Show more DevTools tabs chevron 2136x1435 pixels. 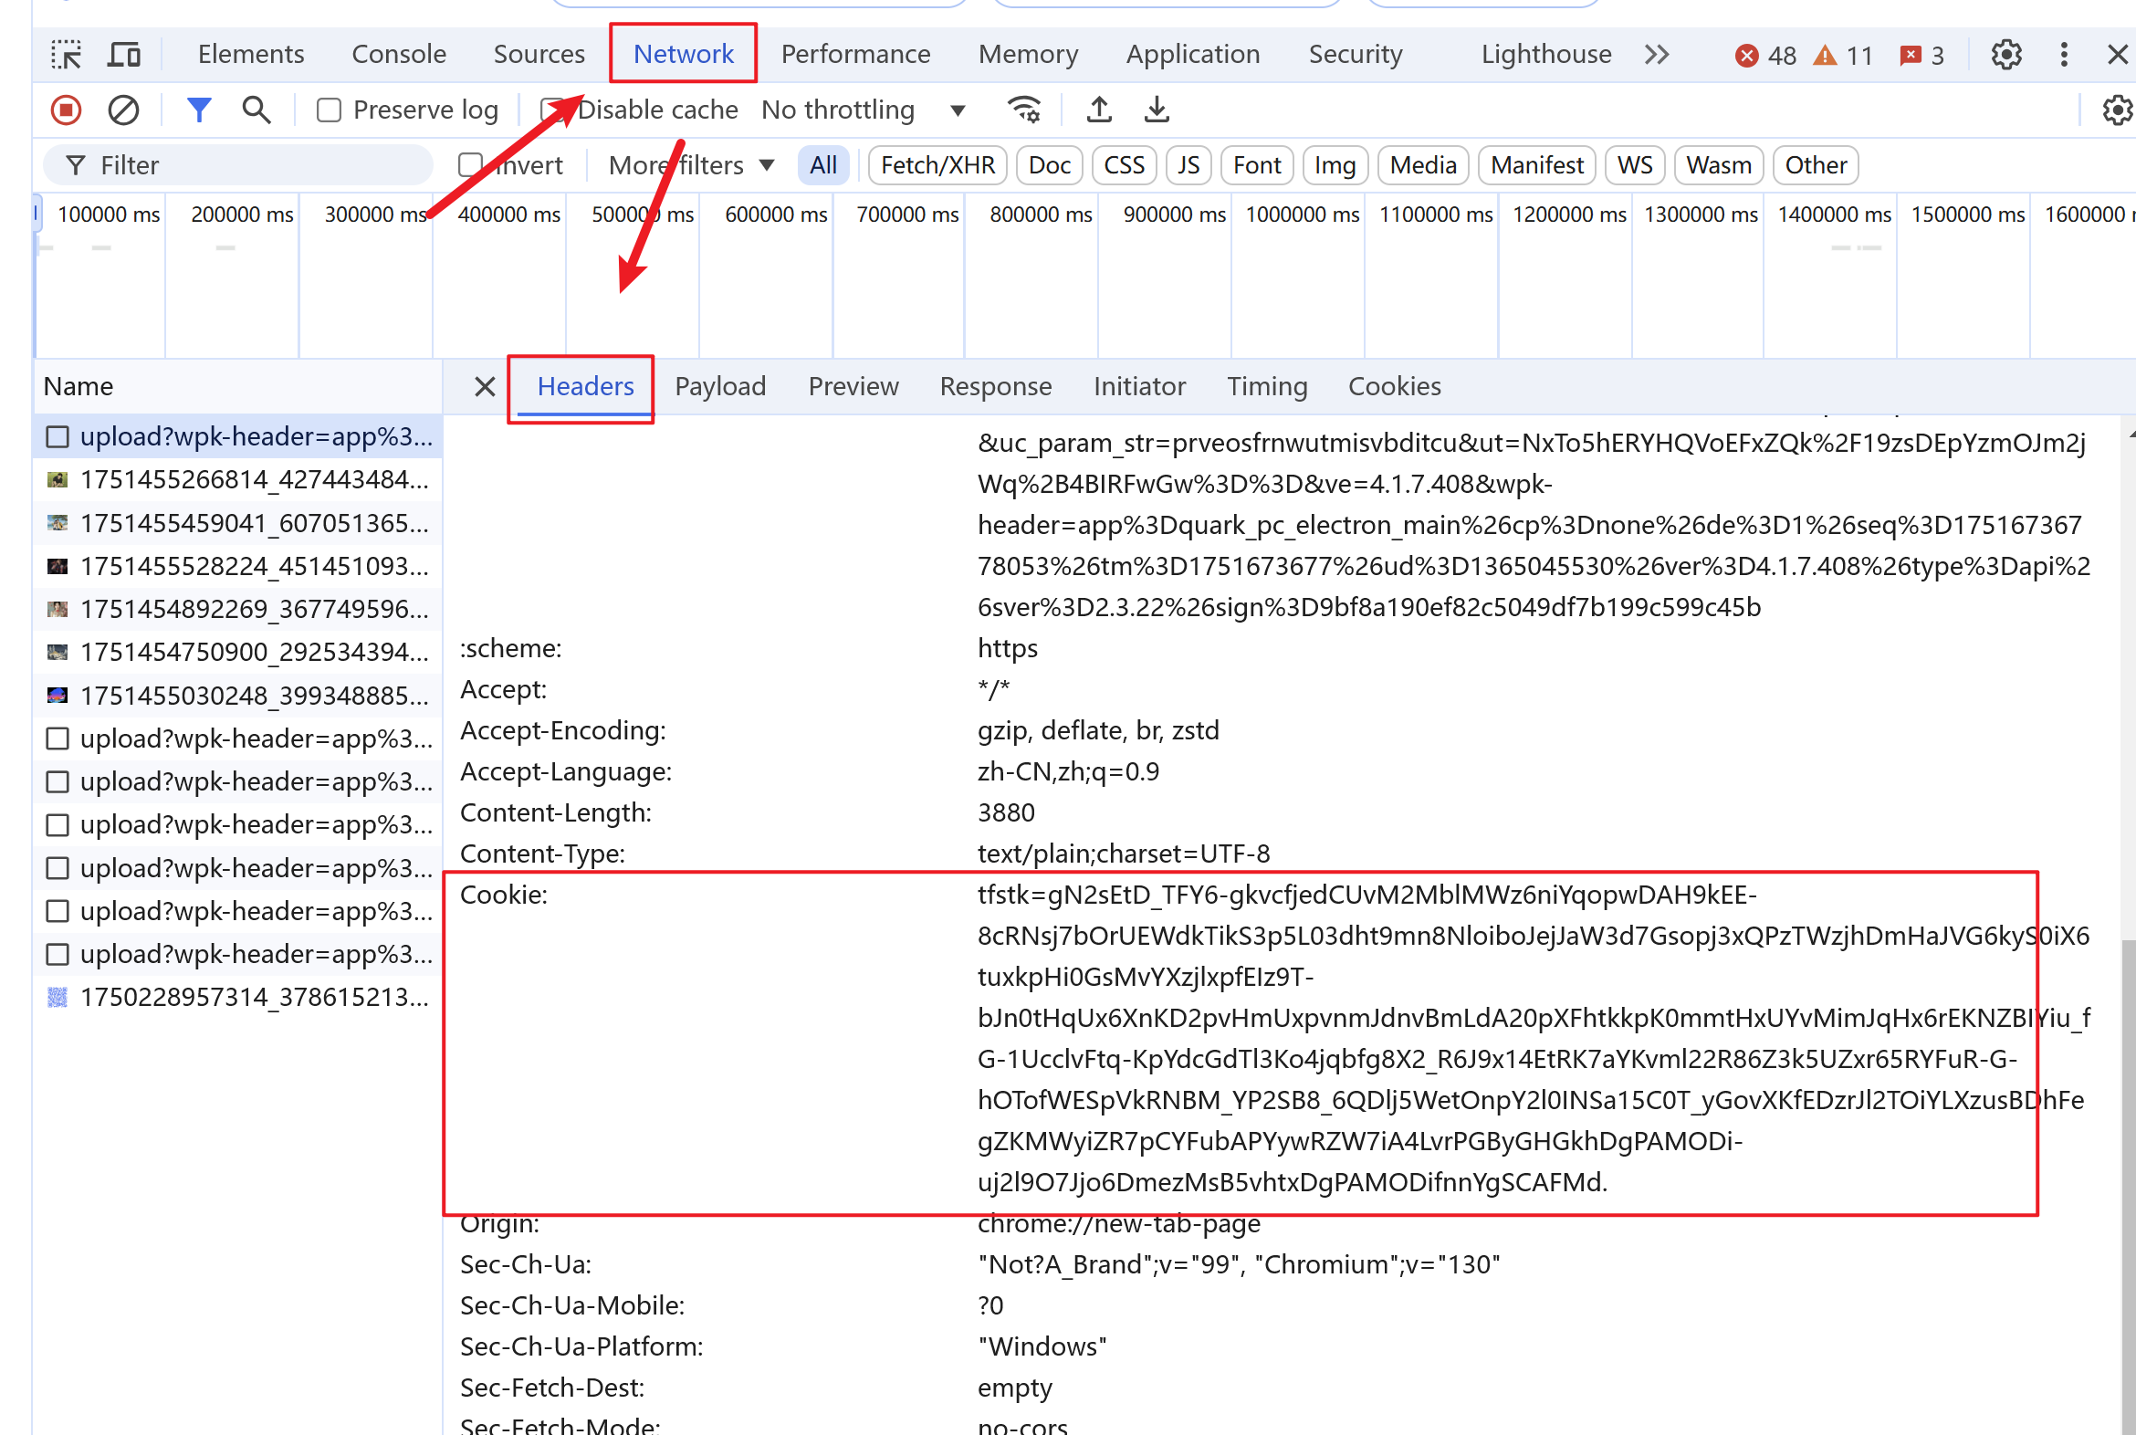pyautogui.click(x=1657, y=54)
